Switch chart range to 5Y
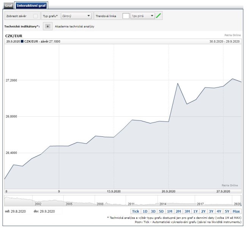252x228 pixels. pos(227,211)
